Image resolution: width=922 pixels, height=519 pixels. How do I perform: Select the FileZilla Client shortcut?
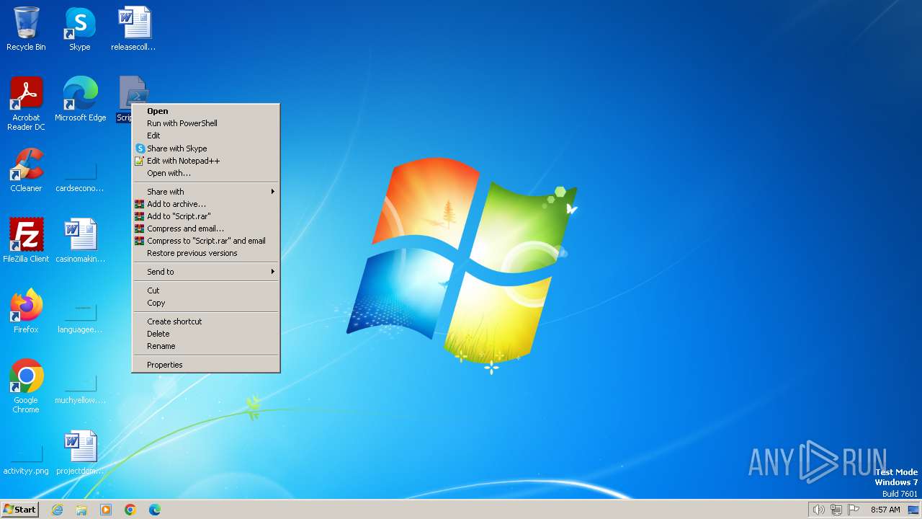pyautogui.click(x=26, y=241)
